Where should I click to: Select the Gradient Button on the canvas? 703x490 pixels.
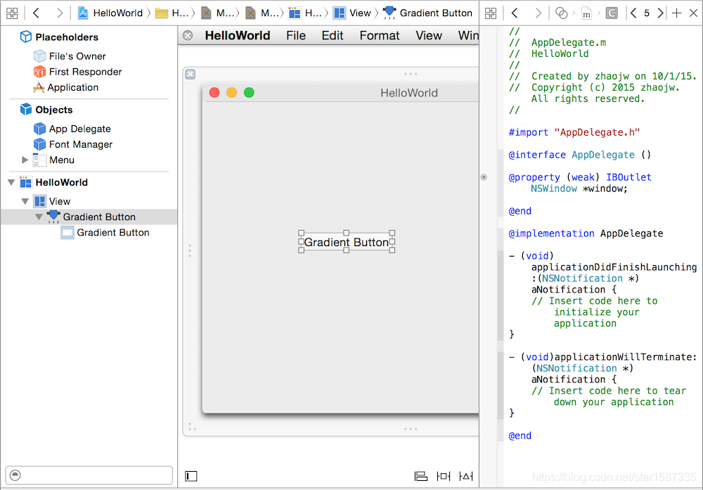pos(346,243)
